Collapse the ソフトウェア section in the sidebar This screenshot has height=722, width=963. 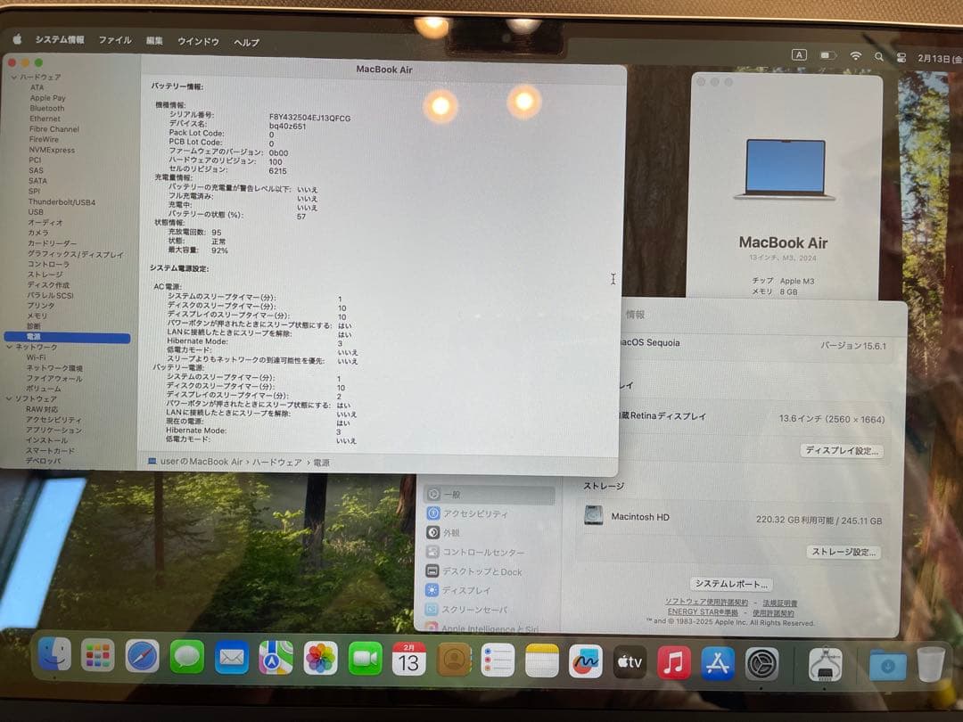click(x=11, y=397)
